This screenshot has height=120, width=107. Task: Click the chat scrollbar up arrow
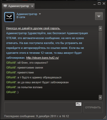100,28
